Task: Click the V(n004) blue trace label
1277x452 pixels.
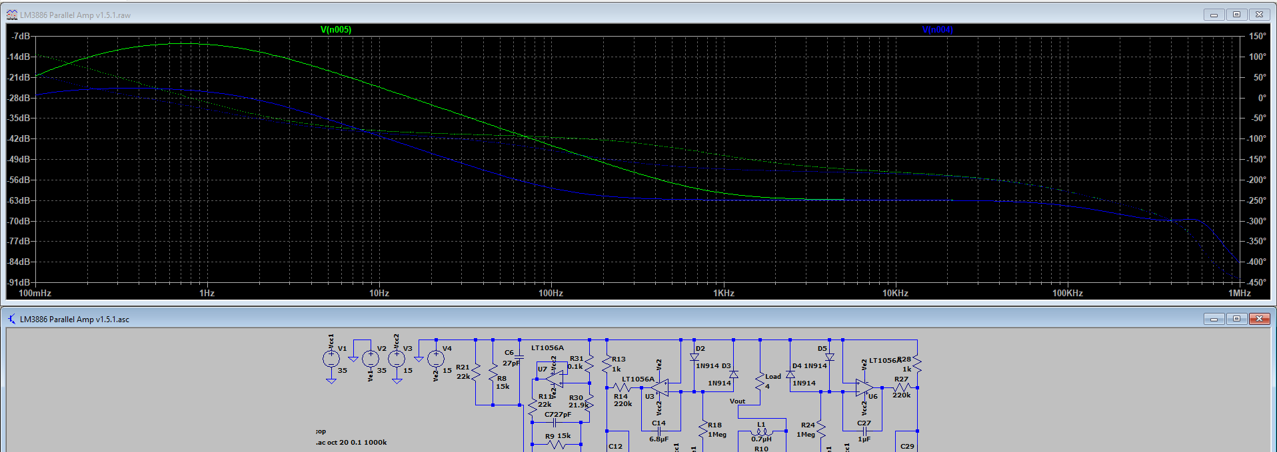Action: click(x=937, y=29)
